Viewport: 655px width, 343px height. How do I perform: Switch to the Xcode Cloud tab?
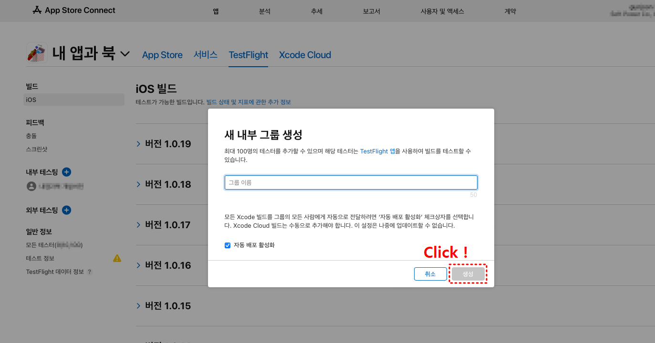coord(305,55)
